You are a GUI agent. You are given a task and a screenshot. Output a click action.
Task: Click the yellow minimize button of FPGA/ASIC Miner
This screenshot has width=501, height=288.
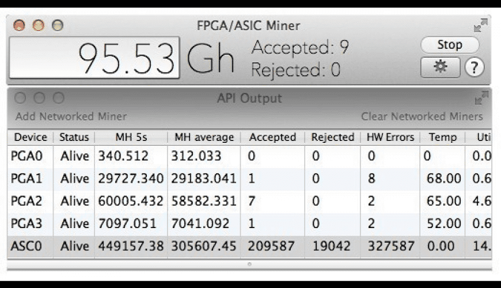[39, 25]
